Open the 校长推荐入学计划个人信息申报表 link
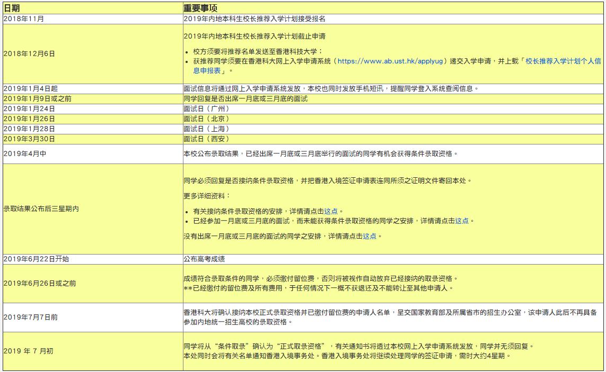 [563, 61]
